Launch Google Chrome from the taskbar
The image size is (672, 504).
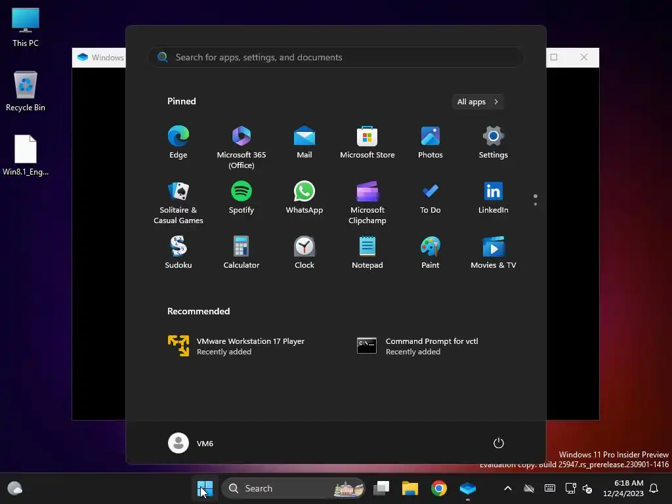tap(439, 488)
